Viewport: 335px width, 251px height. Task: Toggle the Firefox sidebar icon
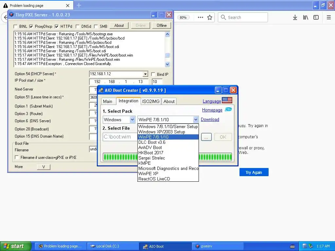[316, 18]
